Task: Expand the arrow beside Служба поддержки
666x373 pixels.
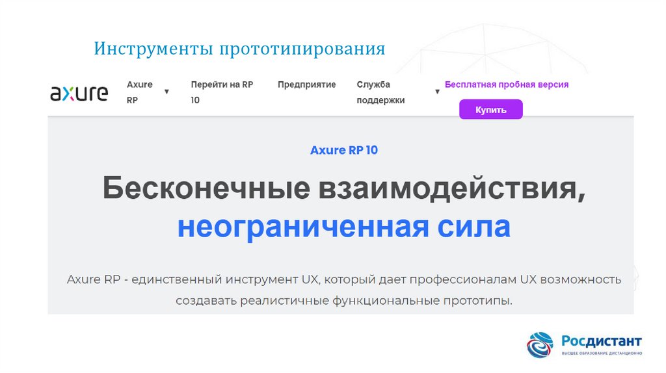Action: (437, 92)
